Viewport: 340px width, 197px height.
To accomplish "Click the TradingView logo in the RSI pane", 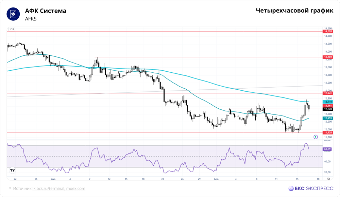I will (13, 171).
